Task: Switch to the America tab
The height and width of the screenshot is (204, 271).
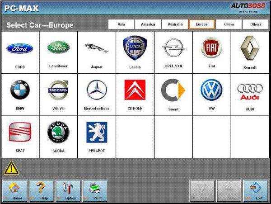Action: (148, 24)
